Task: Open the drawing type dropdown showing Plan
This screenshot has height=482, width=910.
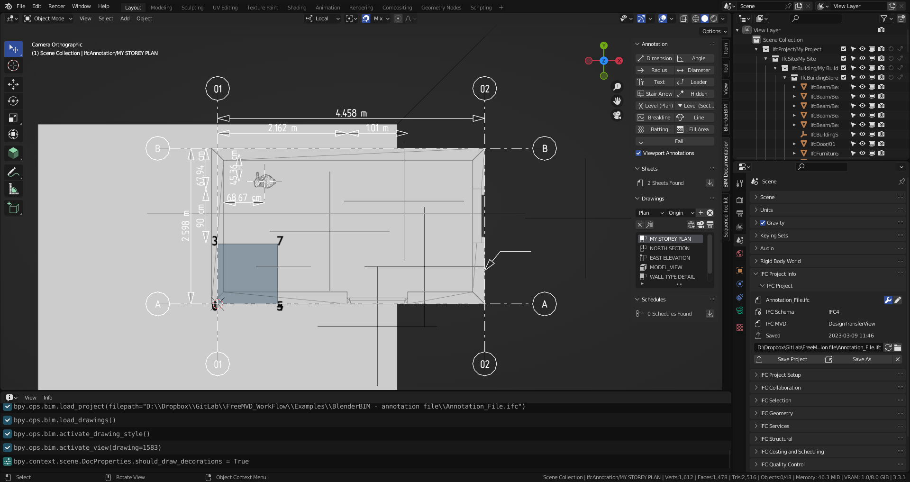Action: (x=650, y=213)
